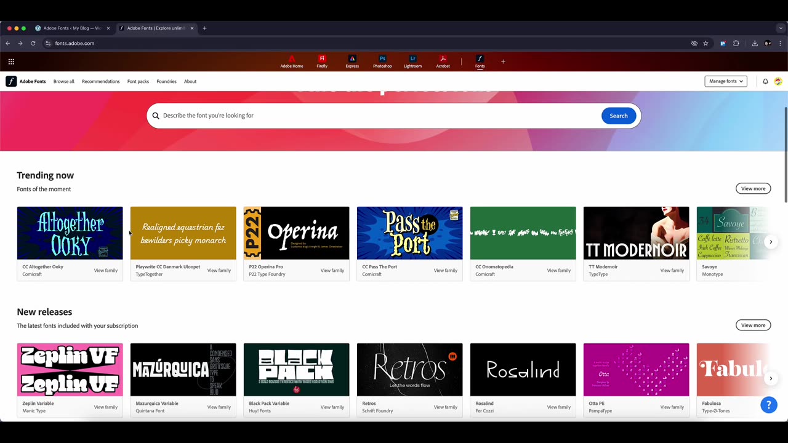Show the next New releases fonts
Screen dimensions: 788x443
click(x=771, y=378)
